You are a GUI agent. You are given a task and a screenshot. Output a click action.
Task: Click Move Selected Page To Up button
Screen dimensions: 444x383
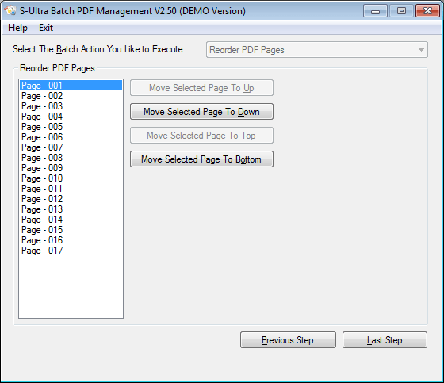coord(201,88)
